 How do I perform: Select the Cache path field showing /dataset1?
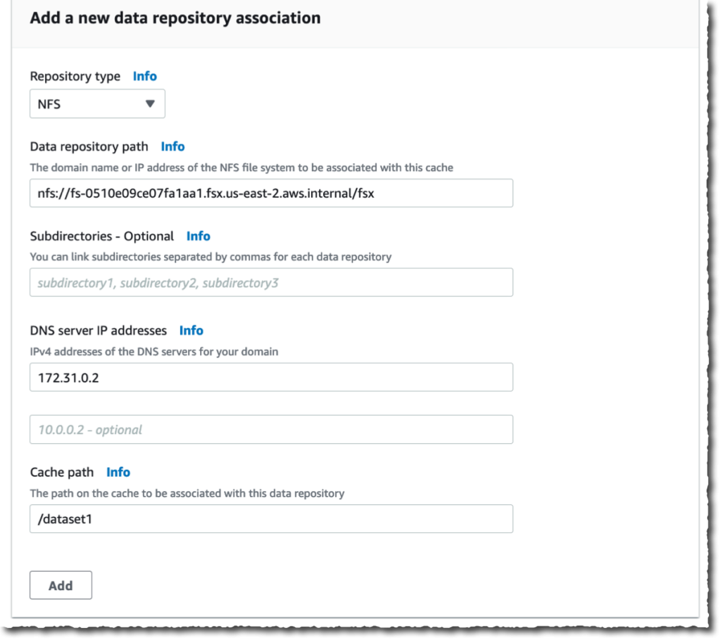pos(271,519)
